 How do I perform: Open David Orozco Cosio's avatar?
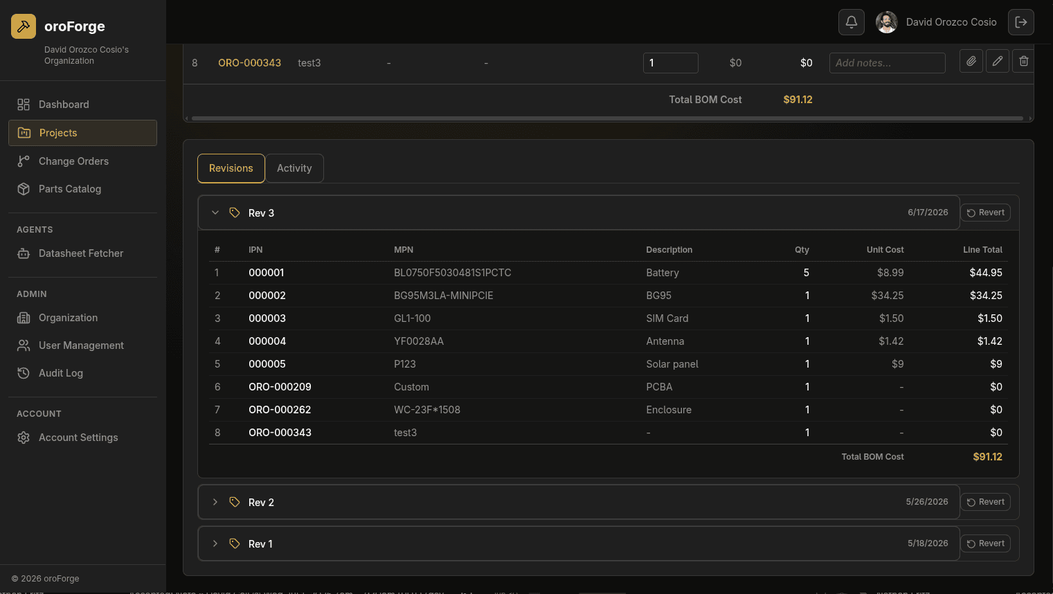click(x=887, y=22)
